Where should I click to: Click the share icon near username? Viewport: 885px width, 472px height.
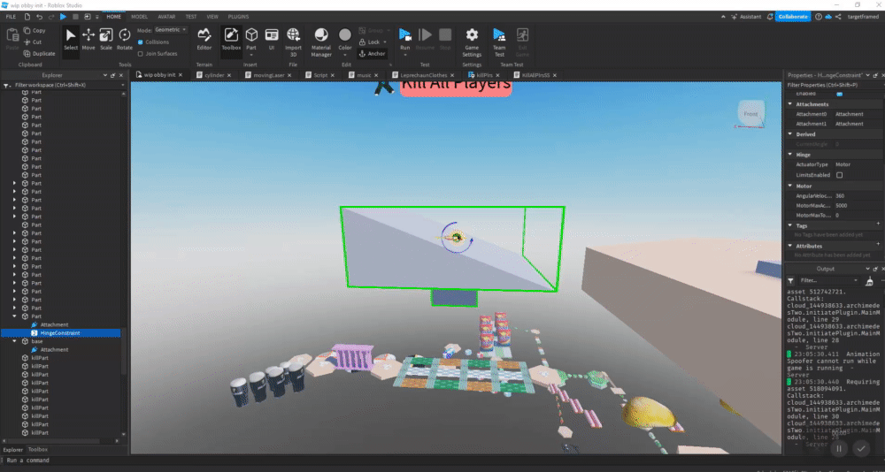(x=838, y=17)
